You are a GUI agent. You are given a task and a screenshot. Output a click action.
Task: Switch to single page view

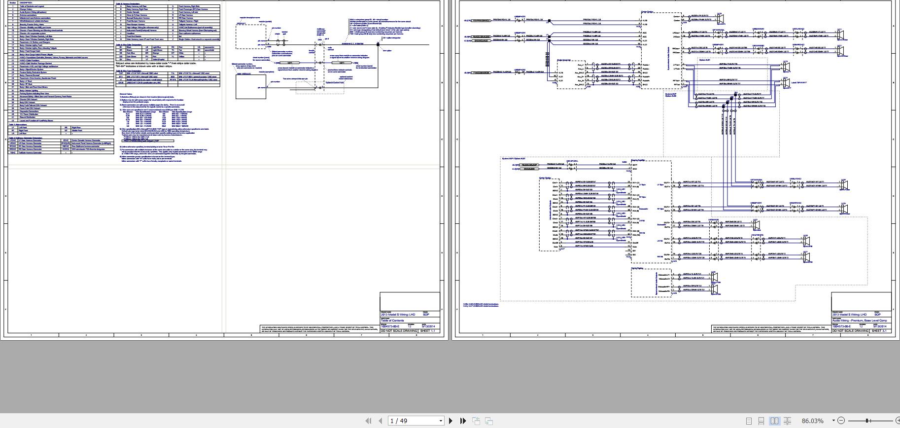point(749,421)
